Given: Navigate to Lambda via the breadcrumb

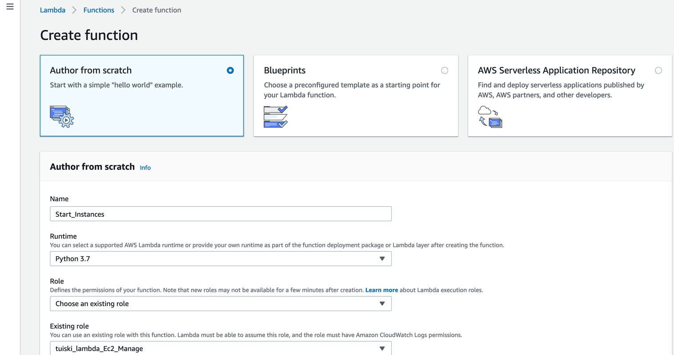Looking at the screenshot, I should (52, 10).
